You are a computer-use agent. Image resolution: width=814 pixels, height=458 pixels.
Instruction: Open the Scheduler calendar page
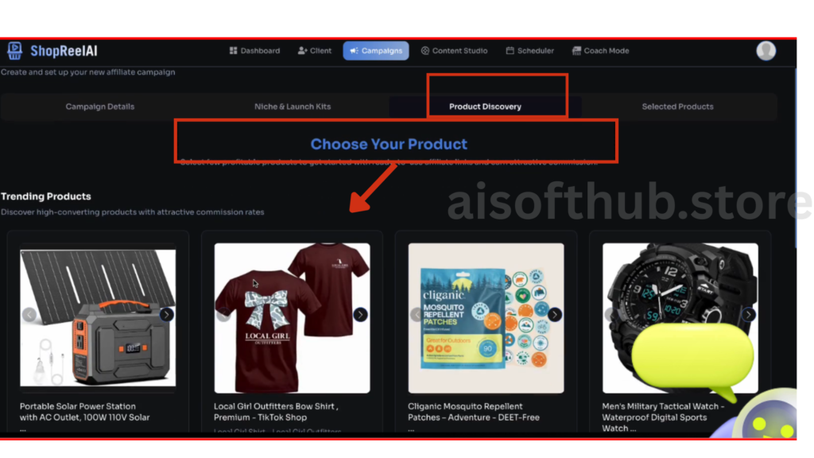[x=530, y=51]
